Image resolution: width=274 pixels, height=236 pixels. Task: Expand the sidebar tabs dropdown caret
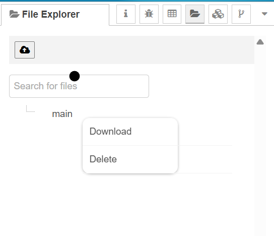coord(264,14)
